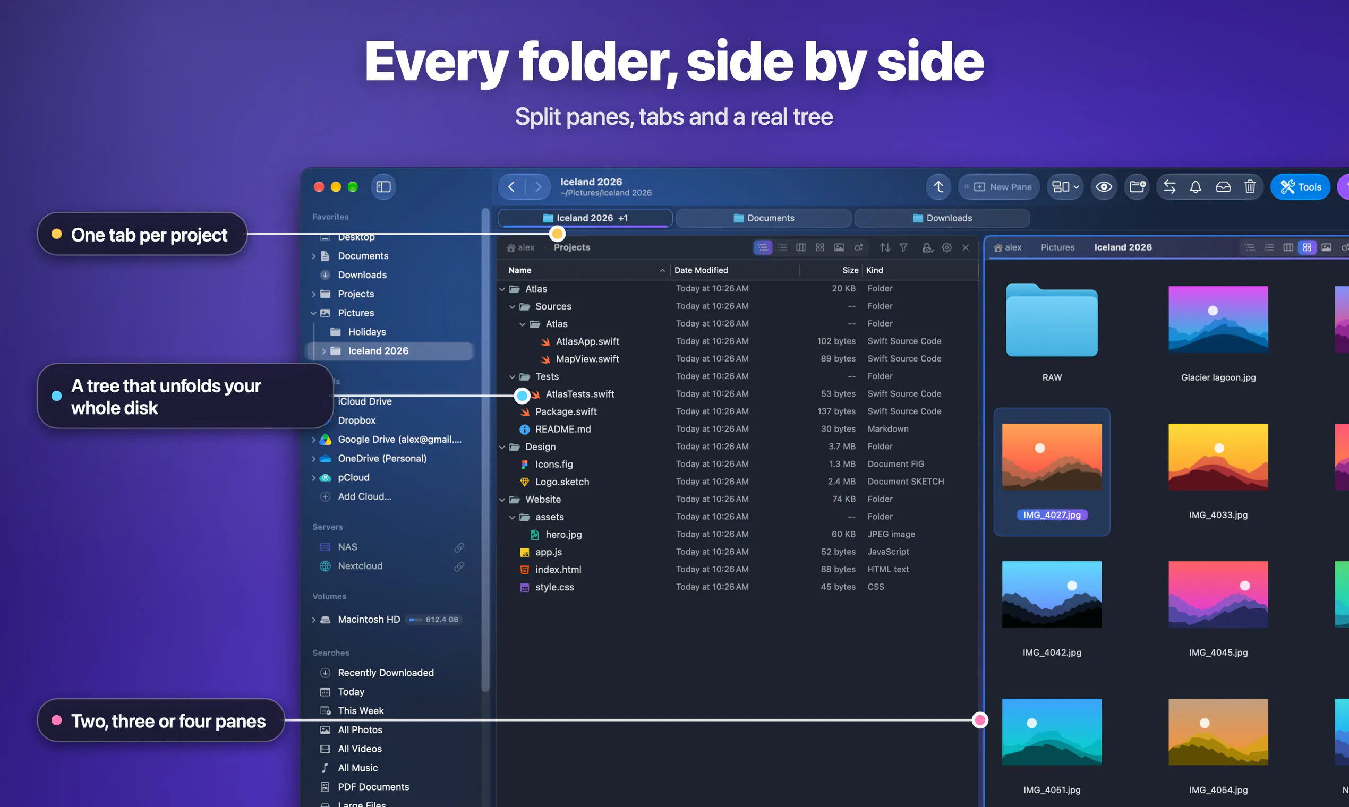1349x807 pixels.
Task: Select column view in the Projects pane
Action: [801, 247]
